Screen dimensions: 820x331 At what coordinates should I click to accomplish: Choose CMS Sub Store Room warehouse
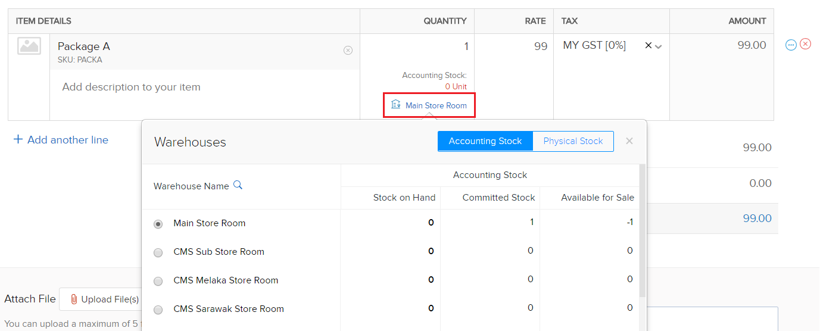coord(158,252)
